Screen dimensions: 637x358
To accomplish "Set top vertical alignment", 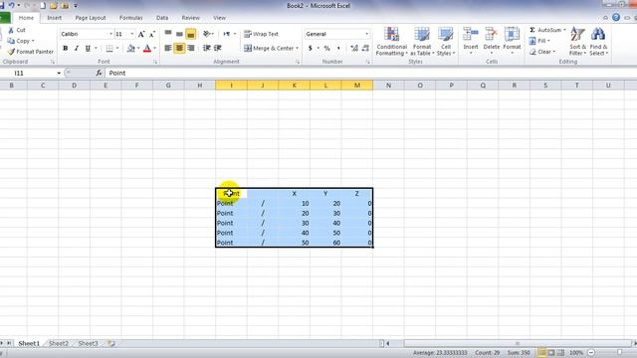I will click(168, 34).
